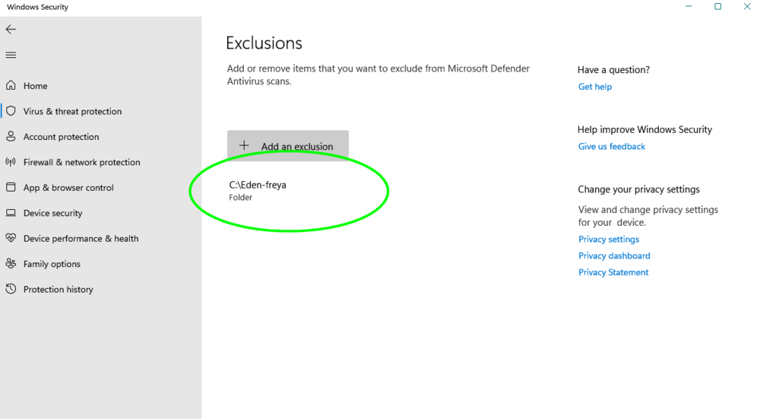The image size is (760, 419).
Task: Open the hamburger navigation menu
Action: click(x=11, y=55)
